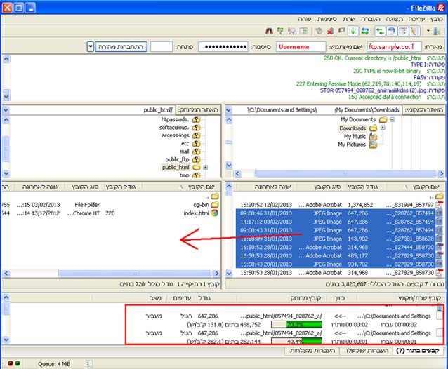Toggle directory comparison icon

point(291,31)
